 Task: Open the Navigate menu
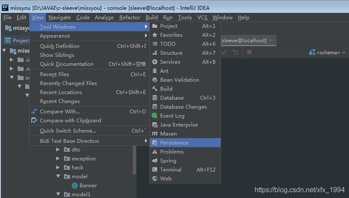click(60, 17)
